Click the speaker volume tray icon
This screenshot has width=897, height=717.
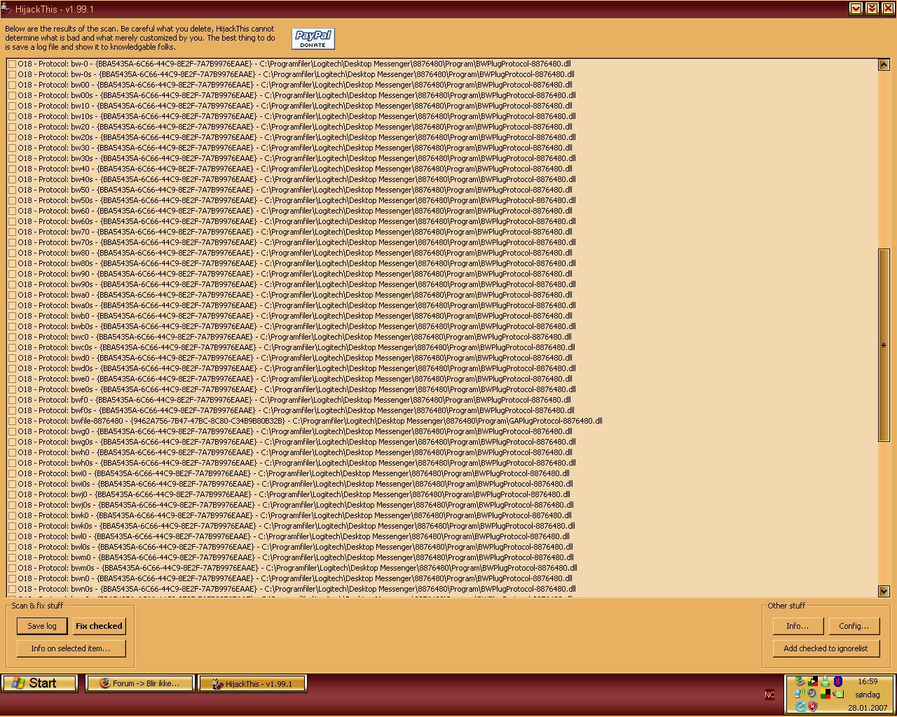click(813, 694)
